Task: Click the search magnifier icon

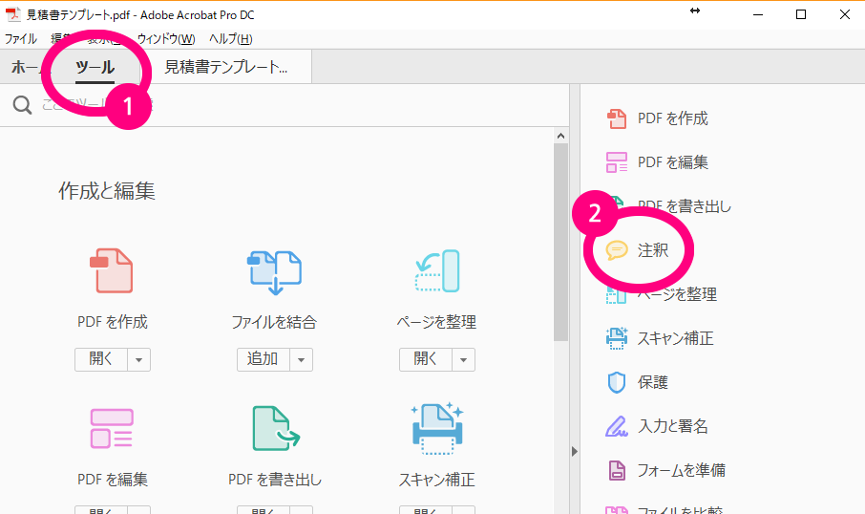Action: 22,105
